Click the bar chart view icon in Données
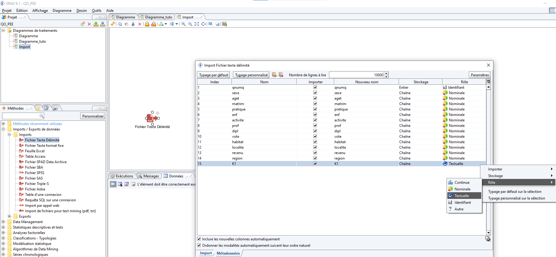Viewport: 556px width, 257px height. (x=127, y=184)
